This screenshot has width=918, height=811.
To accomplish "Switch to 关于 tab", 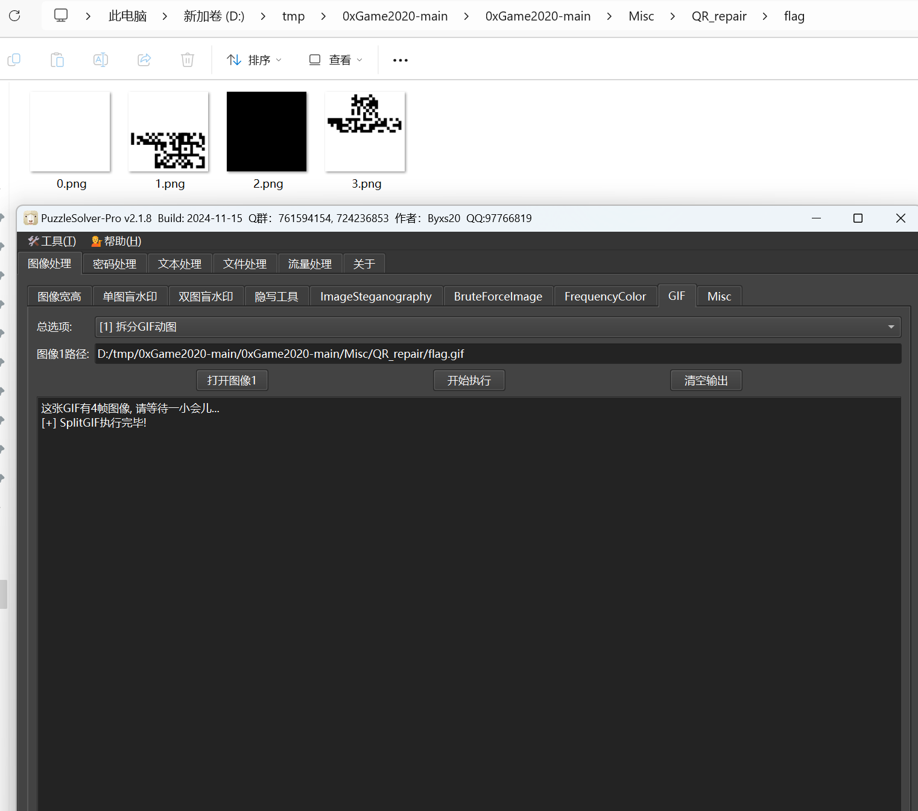I will coord(364,264).
